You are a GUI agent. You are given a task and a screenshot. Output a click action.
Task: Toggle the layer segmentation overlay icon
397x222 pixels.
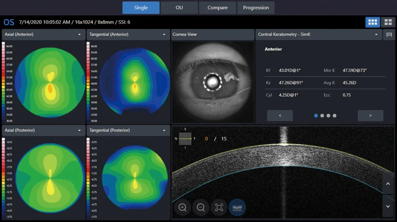pos(237,208)
